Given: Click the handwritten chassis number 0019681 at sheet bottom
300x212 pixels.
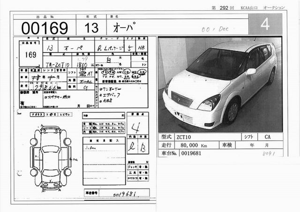Looking at the screenshot, I should (x=125, y=194).
